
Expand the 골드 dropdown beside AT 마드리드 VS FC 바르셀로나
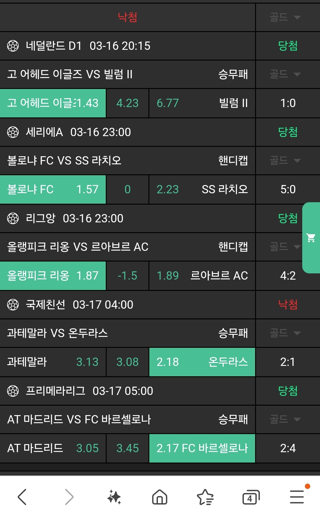pos(285,419)
